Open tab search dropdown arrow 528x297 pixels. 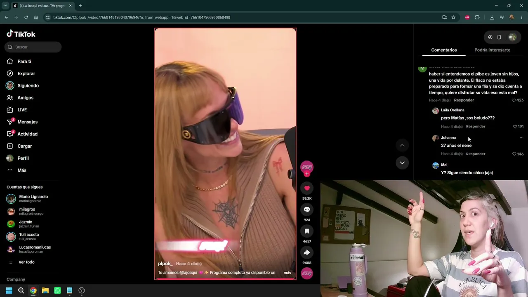[x=5, y=6]
